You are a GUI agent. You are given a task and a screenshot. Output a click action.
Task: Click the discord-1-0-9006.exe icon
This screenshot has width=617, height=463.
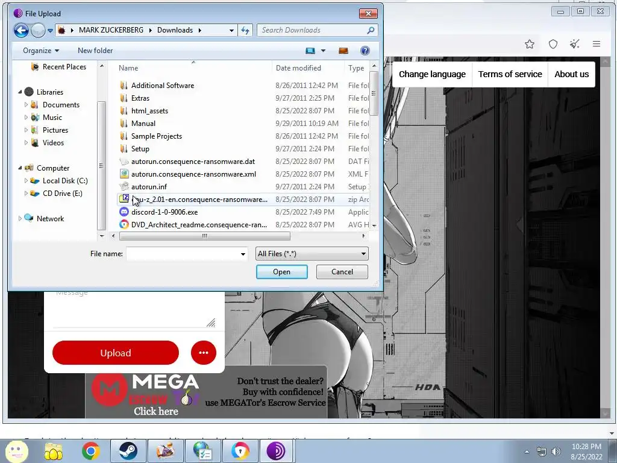click(124, 212)
